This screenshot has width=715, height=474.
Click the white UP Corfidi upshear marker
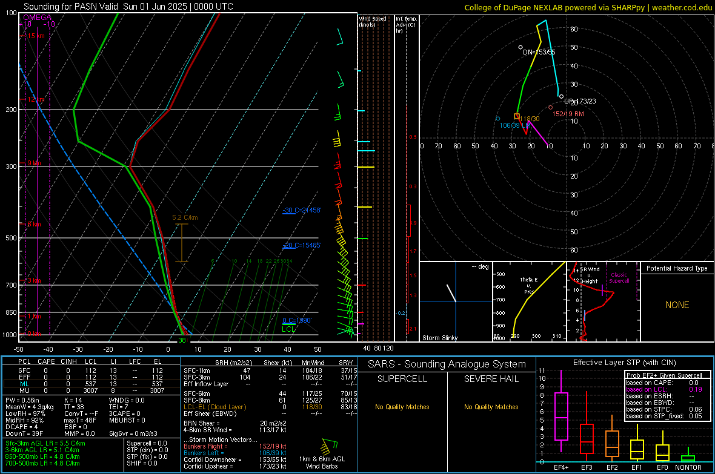561,96
